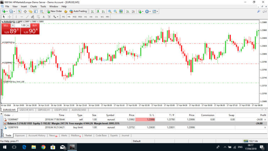Image resolution: width=268 pixels, height=151 pixels.
Task: Switch to USDJPY,M30 chart tab
Action: pyautogui.click(x=61, y=110)
